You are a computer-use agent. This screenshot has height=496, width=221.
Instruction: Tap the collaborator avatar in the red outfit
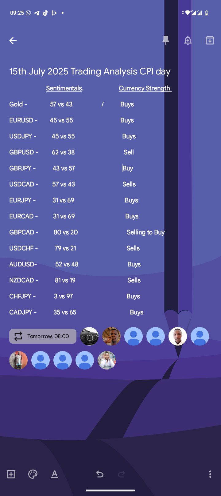[18, 360]
